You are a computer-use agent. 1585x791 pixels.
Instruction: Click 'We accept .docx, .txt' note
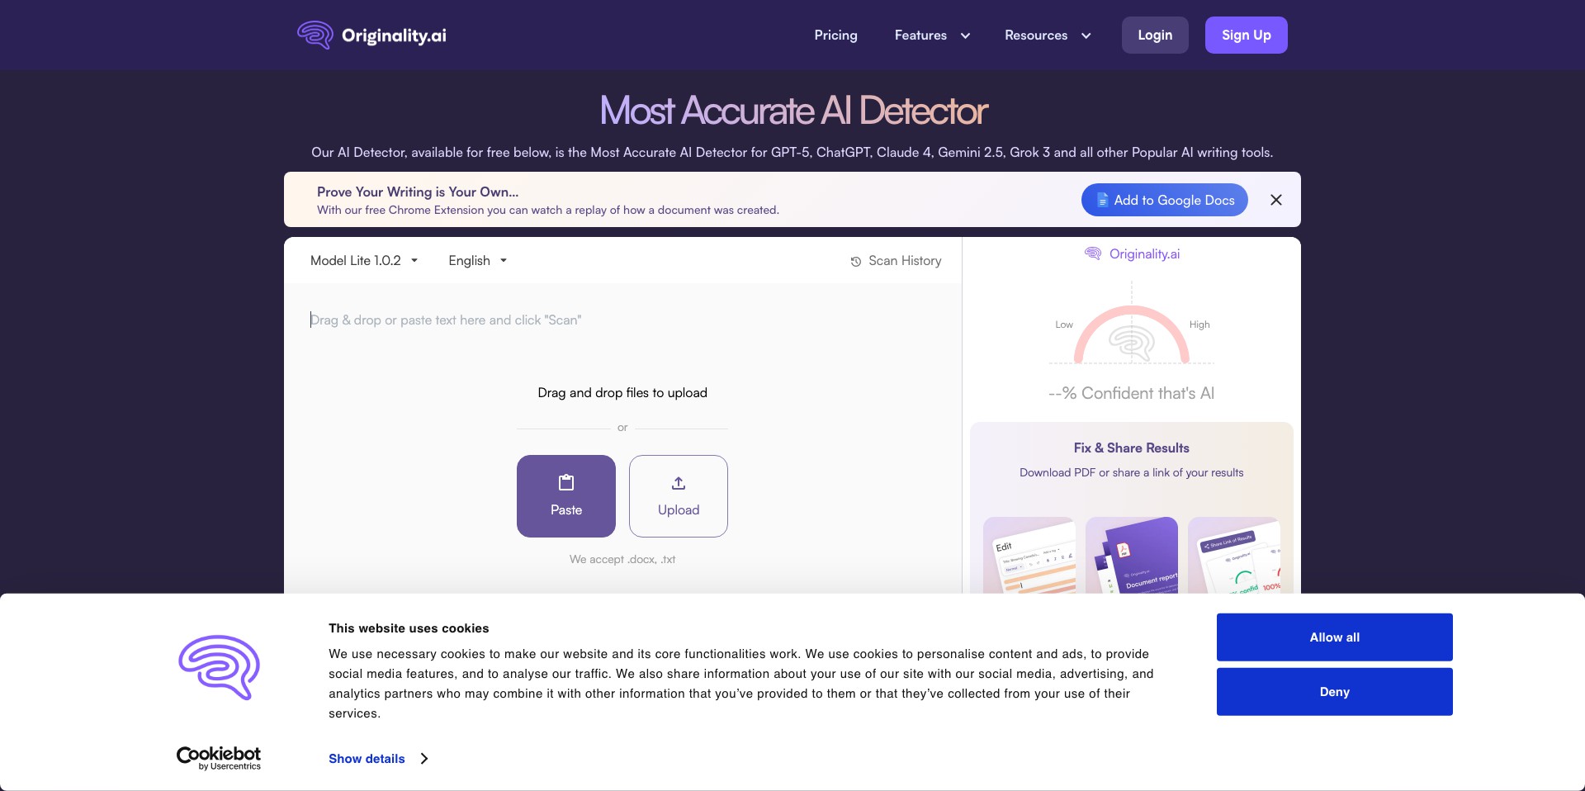coord(622,560)
